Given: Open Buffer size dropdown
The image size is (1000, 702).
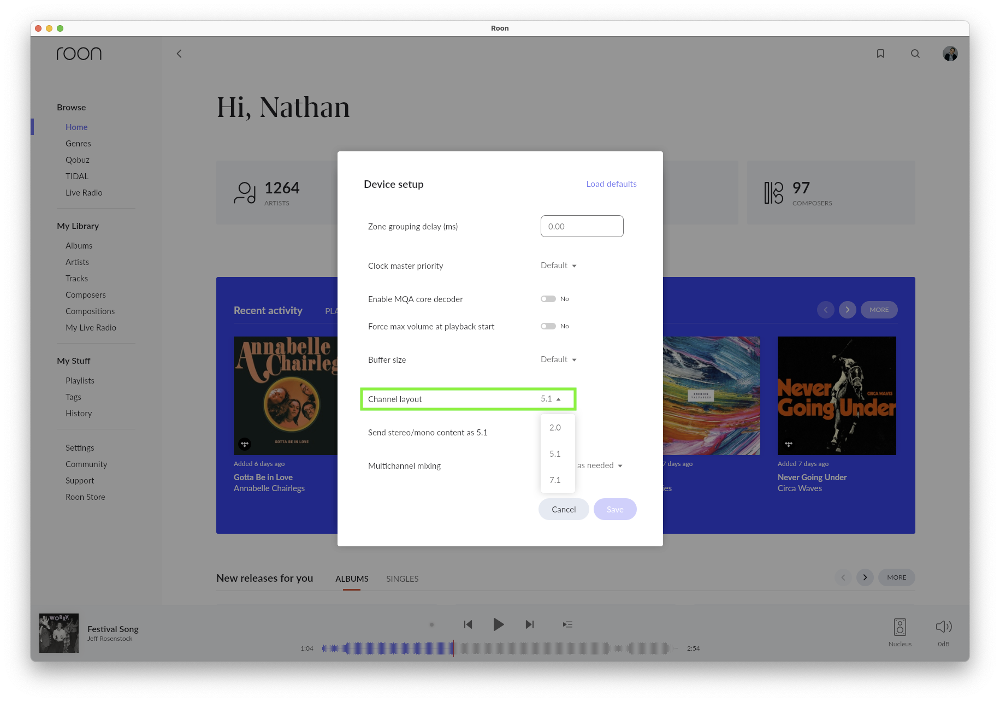Looking at the screenshot, I should point(559,359).
